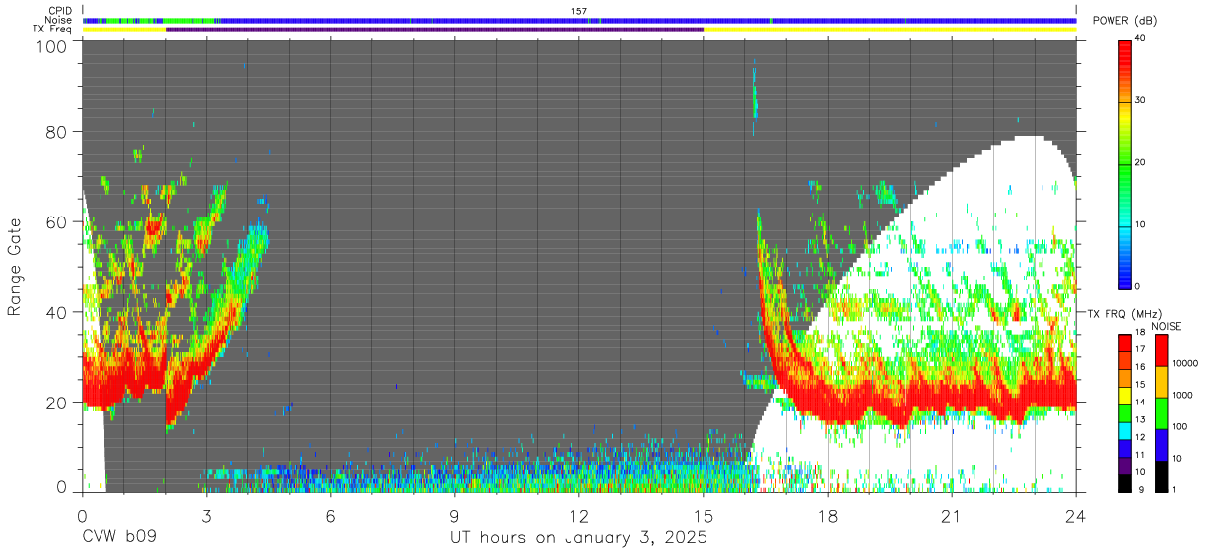
Task: Click the 12 hour tick label
Action: point(579,517)
